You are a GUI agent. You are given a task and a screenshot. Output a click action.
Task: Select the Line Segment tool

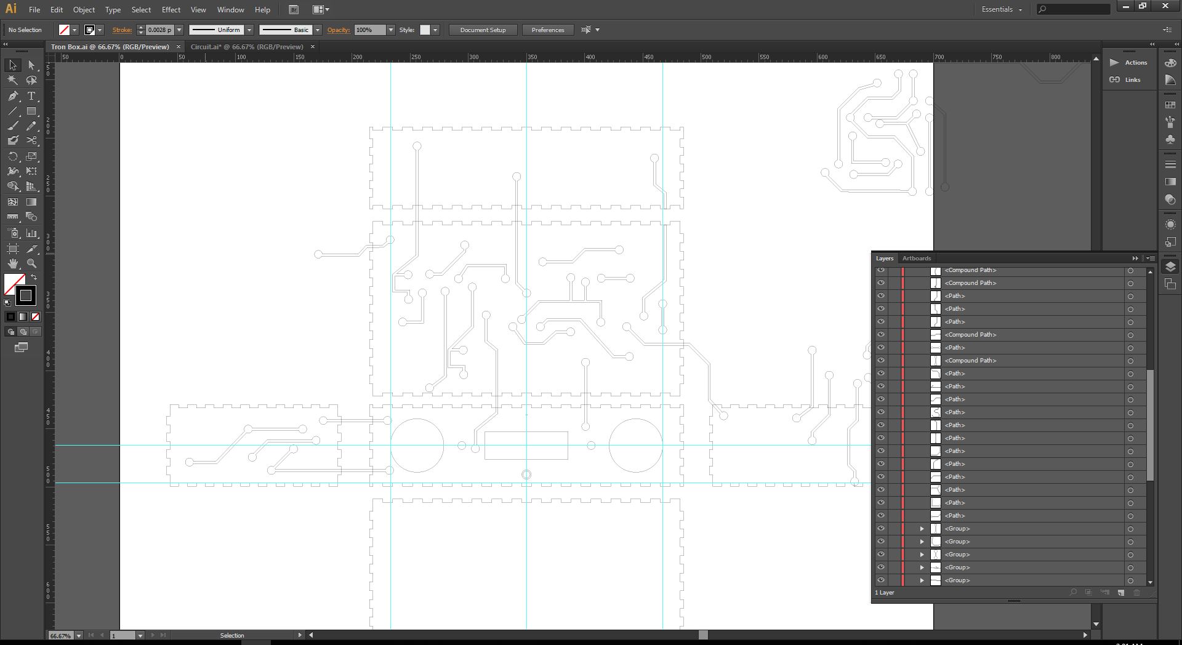click(12, 111)
